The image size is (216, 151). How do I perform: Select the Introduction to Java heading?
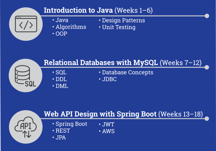click(x=98, y=10)
